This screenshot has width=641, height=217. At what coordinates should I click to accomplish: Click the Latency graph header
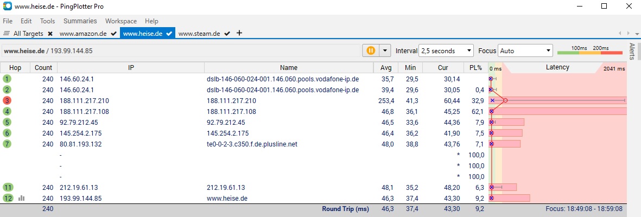pos(557,67)
